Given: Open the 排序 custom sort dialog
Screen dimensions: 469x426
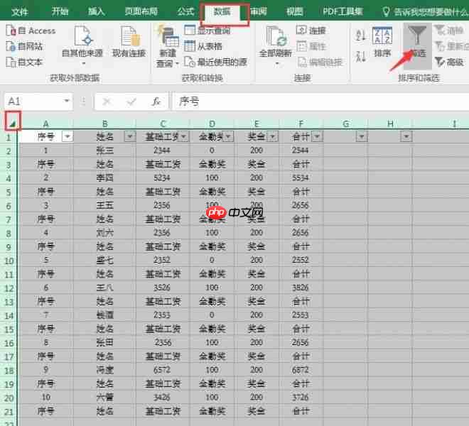Looking at the screenshot, I should point(382,42).
